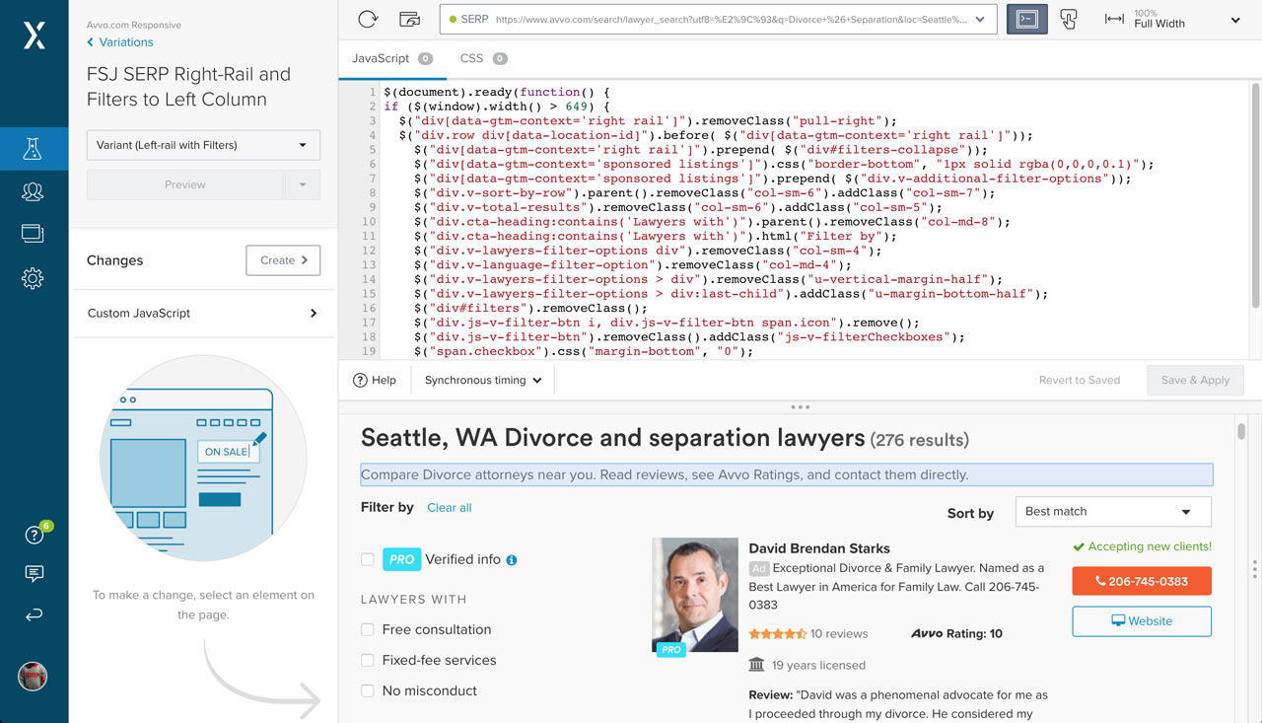This screenshot has height=723, width=1262.
Task: Open the Custom JavaScript change row
Action: click(x=203, y=313)
